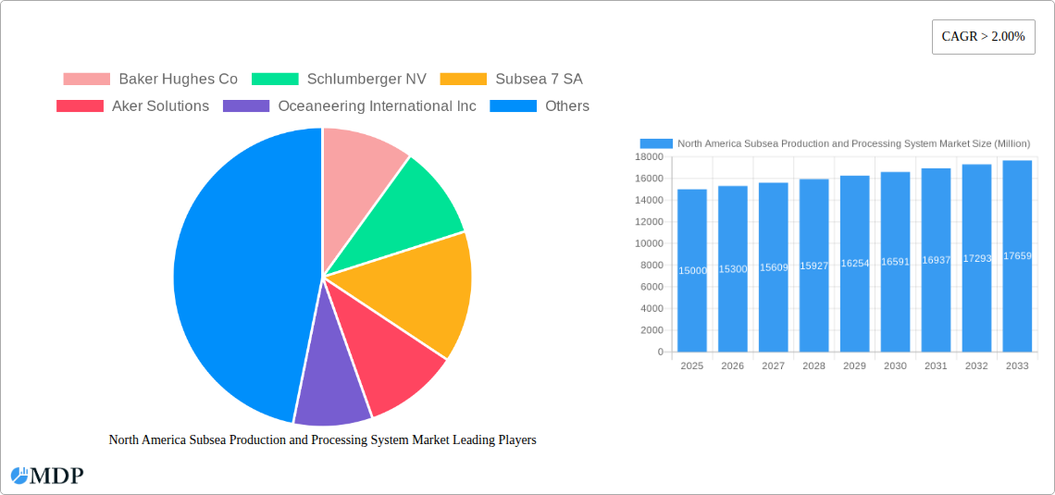This screenshot has width=1055, height=495.
Task: Click the pie chart Leading Players title
Action: point(322,439)
